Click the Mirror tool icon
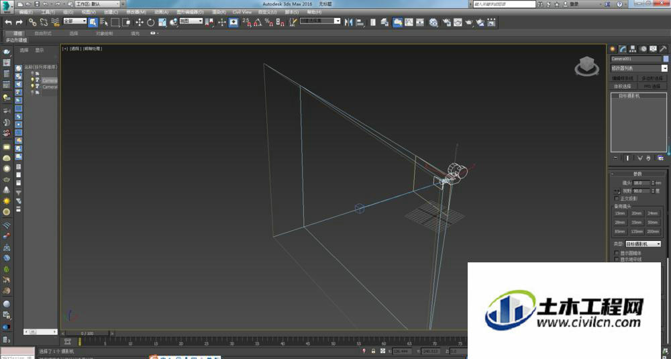The height and width of the screenshot is (359, 671). (349, 22)
